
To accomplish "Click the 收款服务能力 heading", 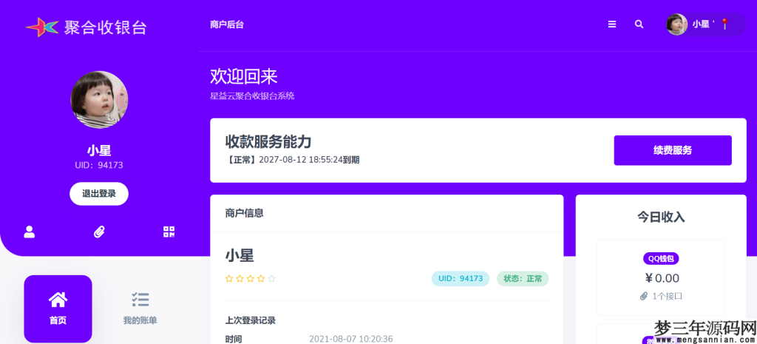I will (268, 142).
